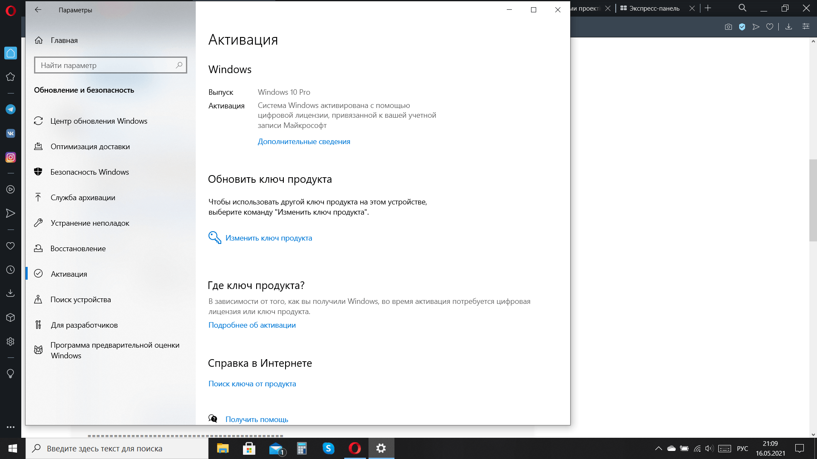Click Поиск ключа от продукта link
817x459 pixels.
(x=252, y=384)
